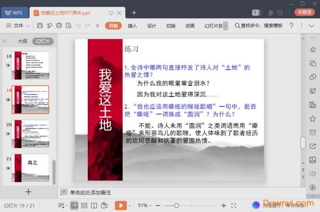Collapse the slide panel with double arrow
Viewport: 320px width, 212px height.
pos(5,41)
